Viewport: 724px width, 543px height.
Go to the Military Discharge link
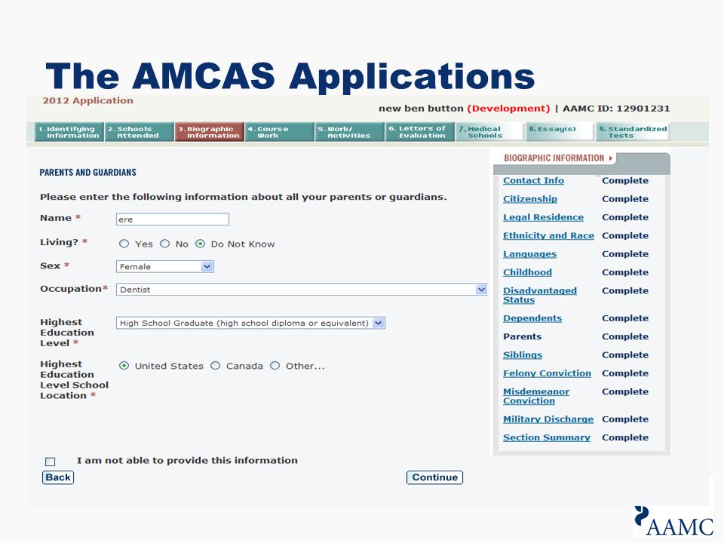click(548, 419)
